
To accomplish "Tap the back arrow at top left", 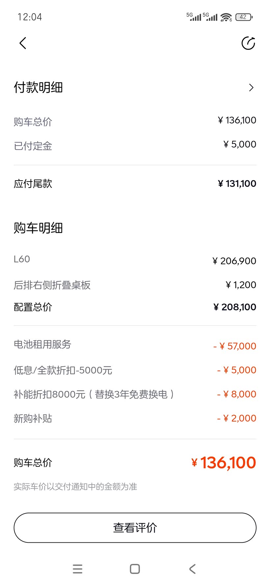I will click(x=23, y=43).
